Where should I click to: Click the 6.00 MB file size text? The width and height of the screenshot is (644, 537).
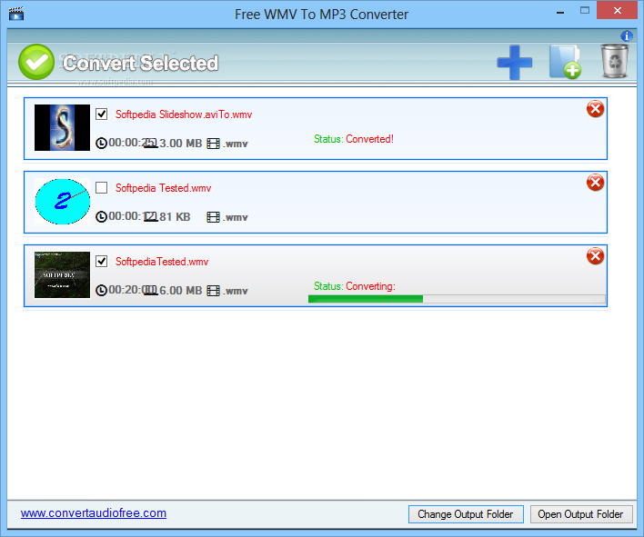click(181, 291)
